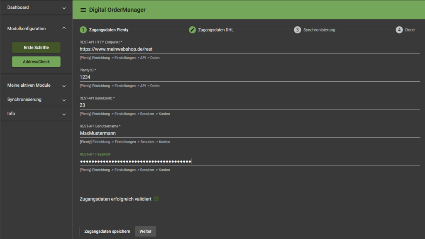
Task: Click step 4 Done circle icon
Action: 399,30
